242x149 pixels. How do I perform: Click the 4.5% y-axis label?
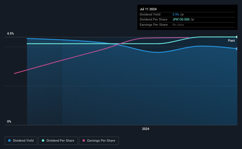(10, 33)
